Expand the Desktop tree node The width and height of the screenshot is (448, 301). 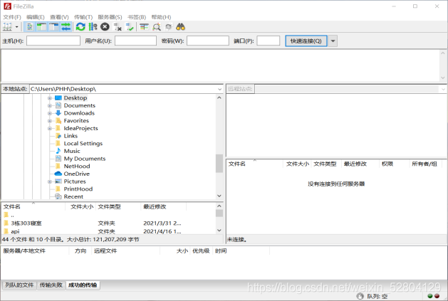tap(50, 98)
